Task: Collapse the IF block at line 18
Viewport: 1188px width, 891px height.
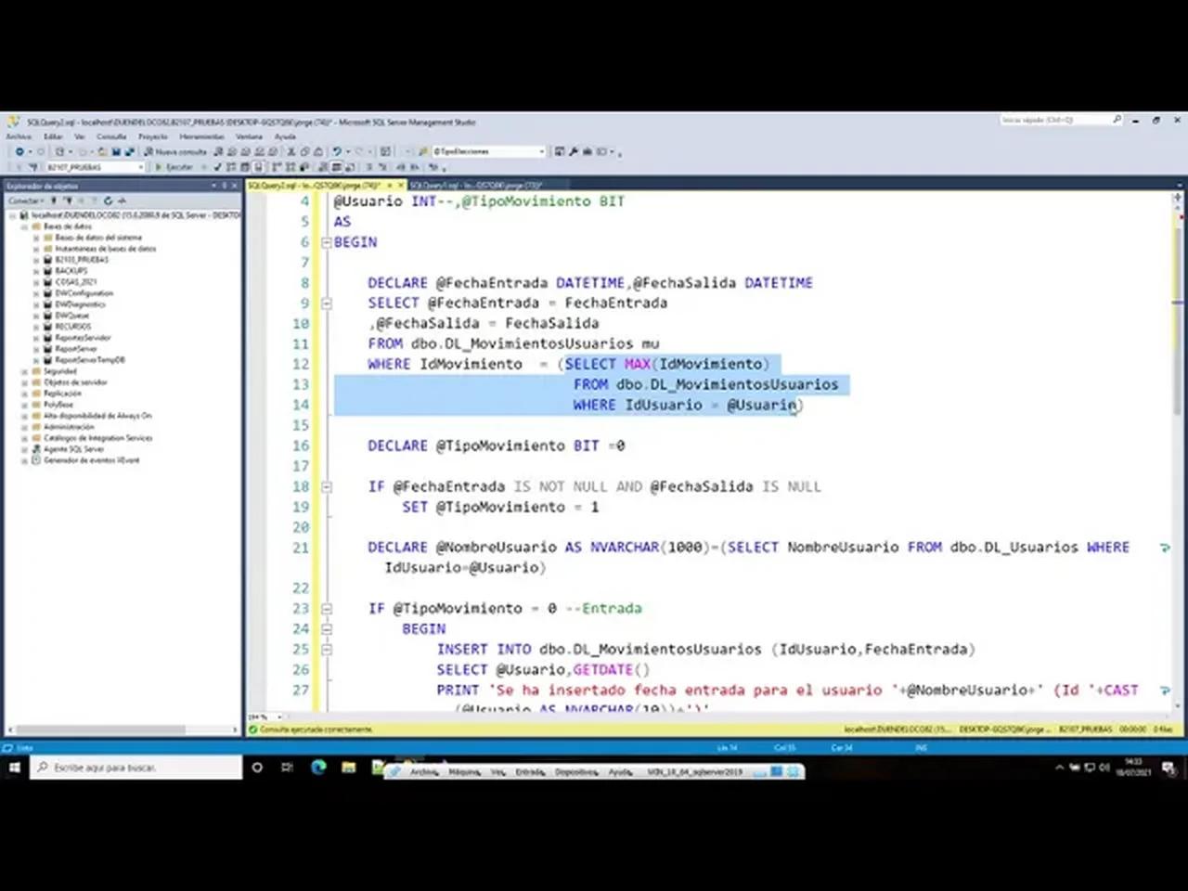Action: pos(326,485)
